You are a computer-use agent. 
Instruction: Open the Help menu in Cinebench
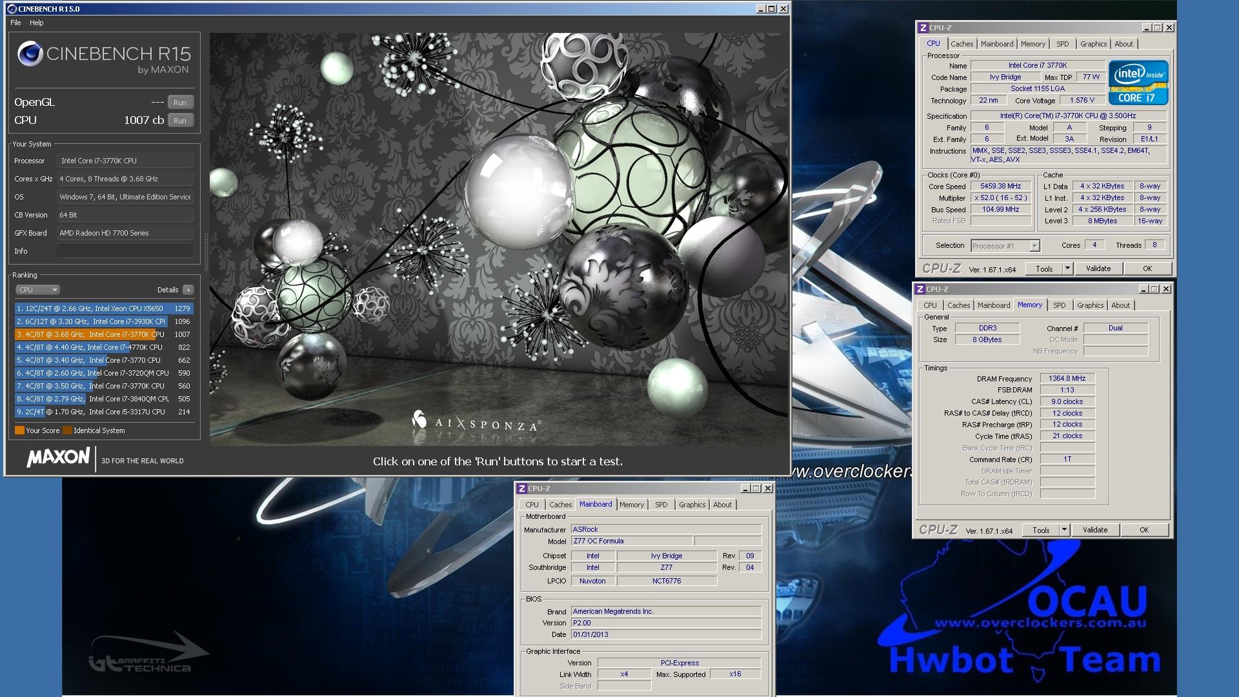[37, 23]
